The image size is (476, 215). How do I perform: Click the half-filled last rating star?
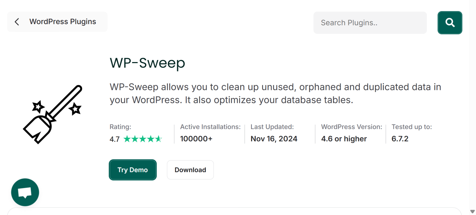click(x=159, y=139)
